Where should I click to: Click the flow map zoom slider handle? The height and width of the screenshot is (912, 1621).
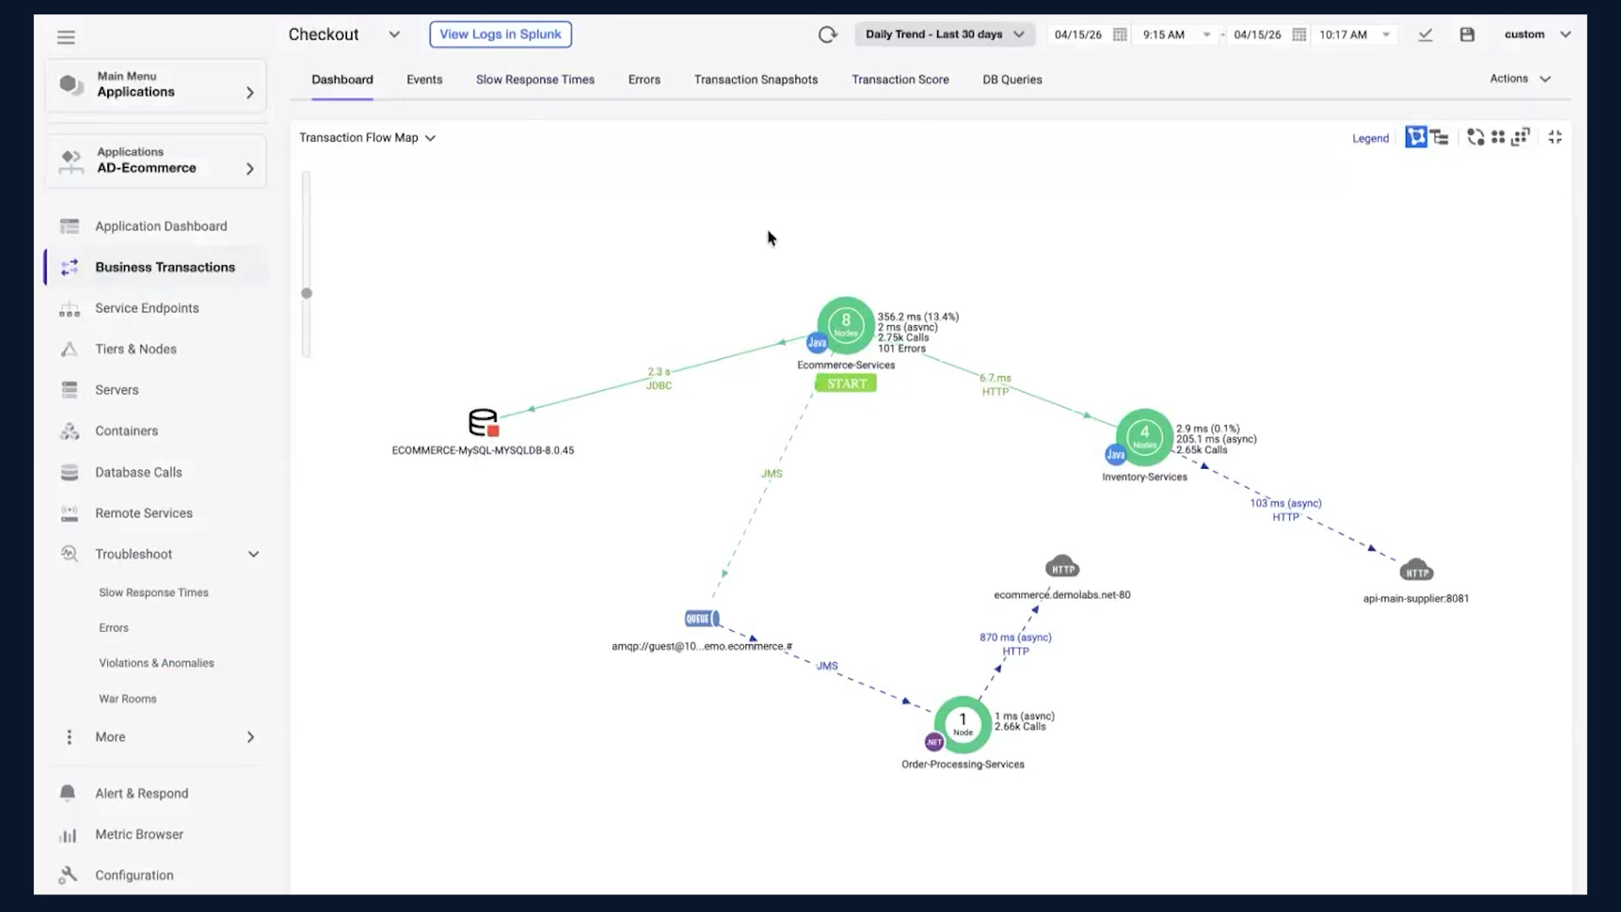pyautogui.click(x=306, y=293)
